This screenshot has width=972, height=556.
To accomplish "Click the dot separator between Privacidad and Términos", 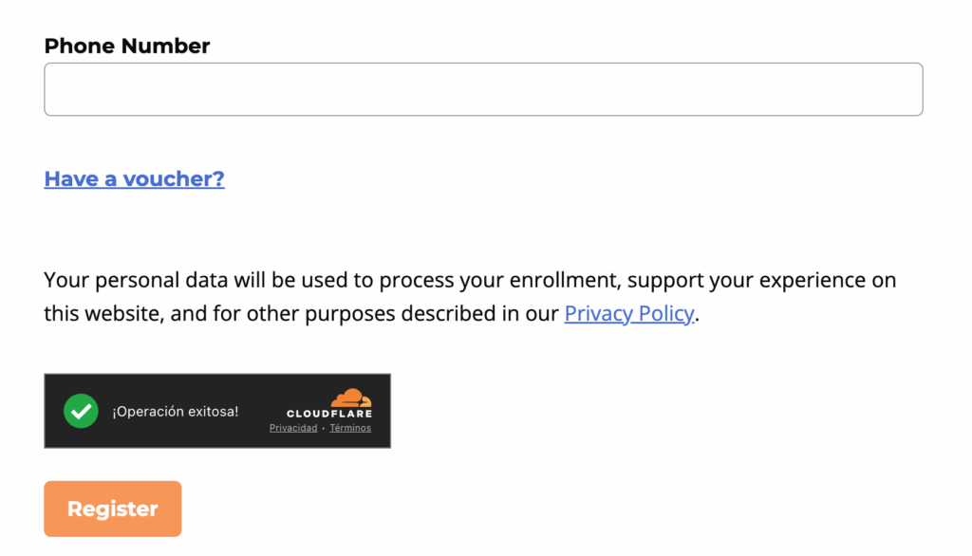I will [x=324, y=429].
